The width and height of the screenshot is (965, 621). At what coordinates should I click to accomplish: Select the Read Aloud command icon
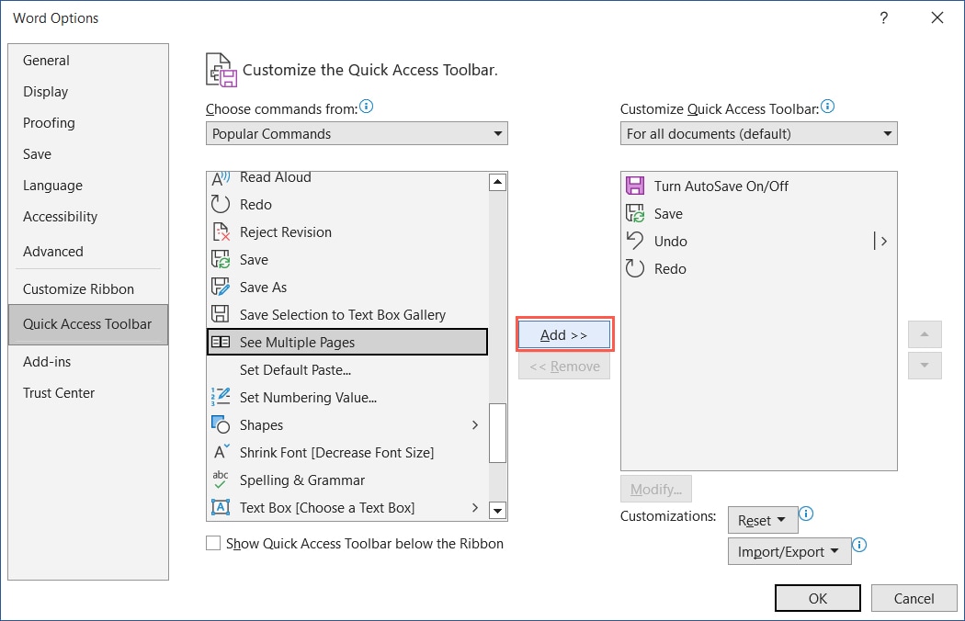[x=220, y=176]
